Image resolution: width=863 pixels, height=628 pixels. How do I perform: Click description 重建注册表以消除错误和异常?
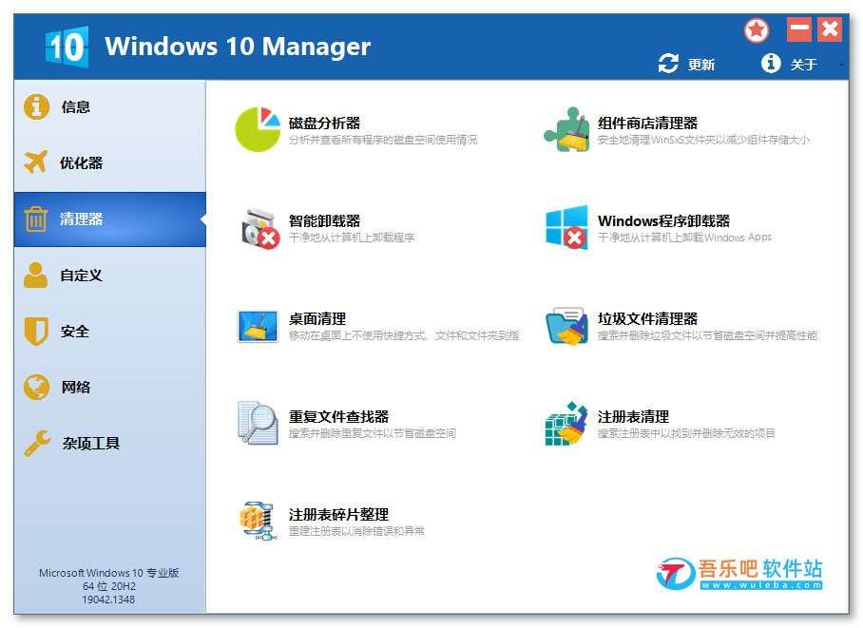coord(356,531)
